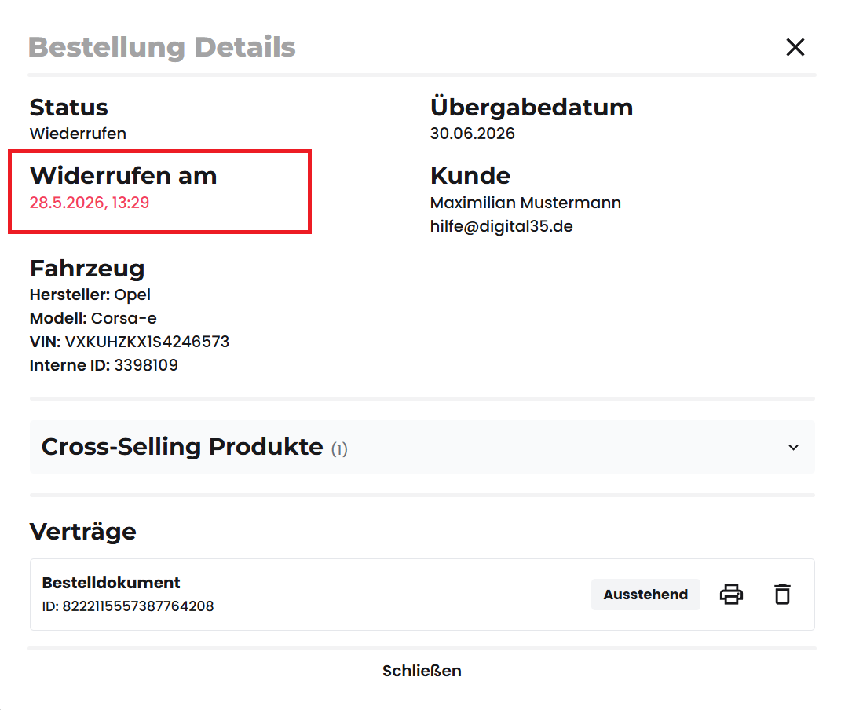Select the VIN VXKUHZKX1S4246573
Image resolution: width=841 pixels, height=710 pixels.
pyautogui.click(x=147, y=342)
